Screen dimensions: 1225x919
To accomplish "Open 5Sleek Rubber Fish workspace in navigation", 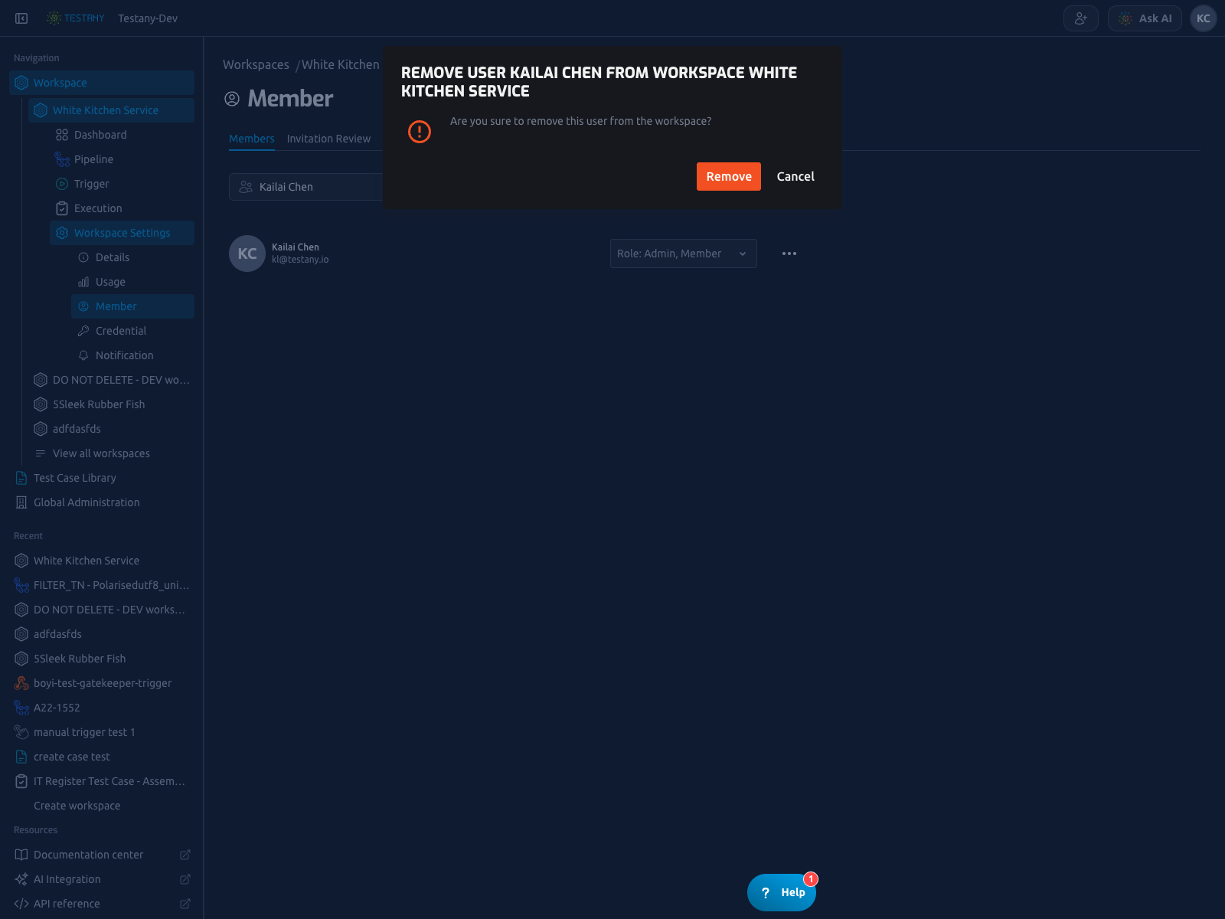I will pos(111,404).
